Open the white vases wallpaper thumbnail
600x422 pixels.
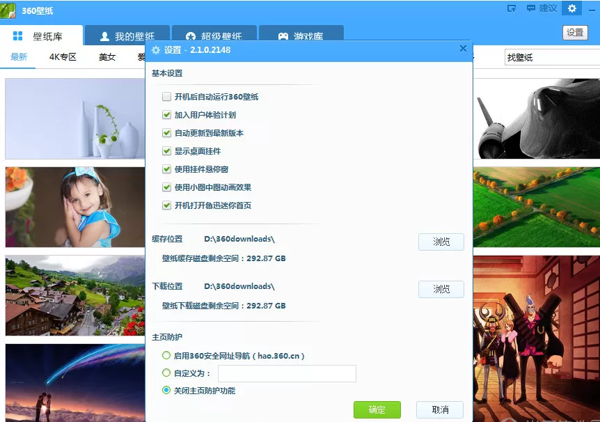click(75, 118)
